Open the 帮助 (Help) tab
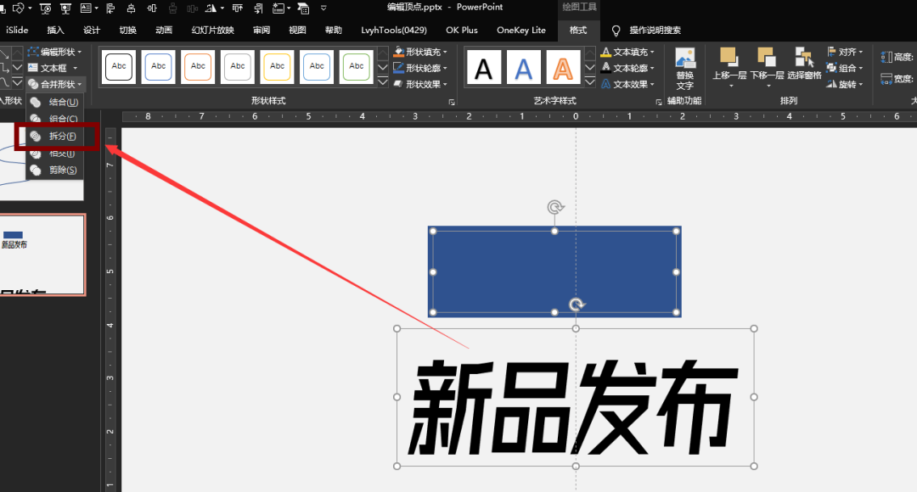This screenshot has height=492, width=917. point(334,30)
